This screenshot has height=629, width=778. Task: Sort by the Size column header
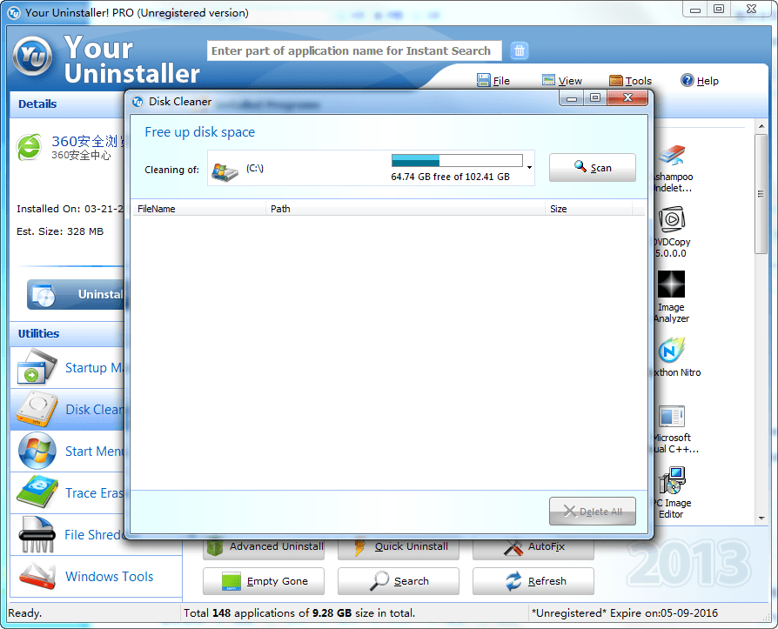click(x=588, y=209)
